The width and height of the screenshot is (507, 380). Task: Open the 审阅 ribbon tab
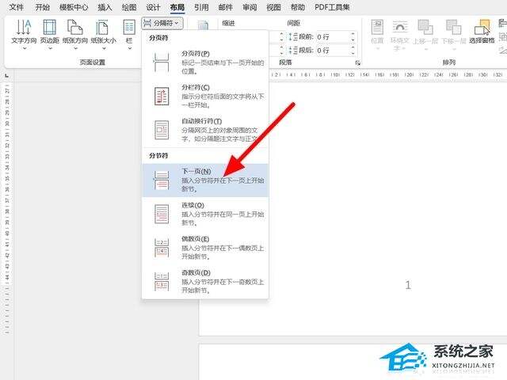coord(250,7)
